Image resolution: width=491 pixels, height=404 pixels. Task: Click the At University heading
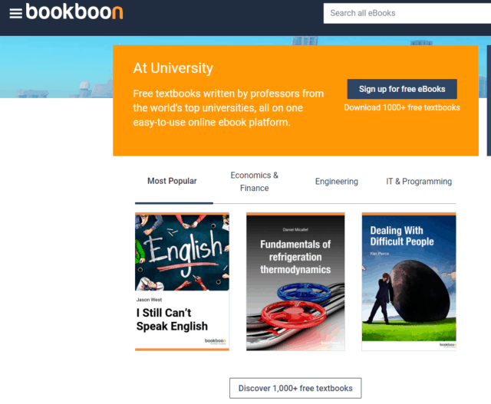tap(173, 68)
